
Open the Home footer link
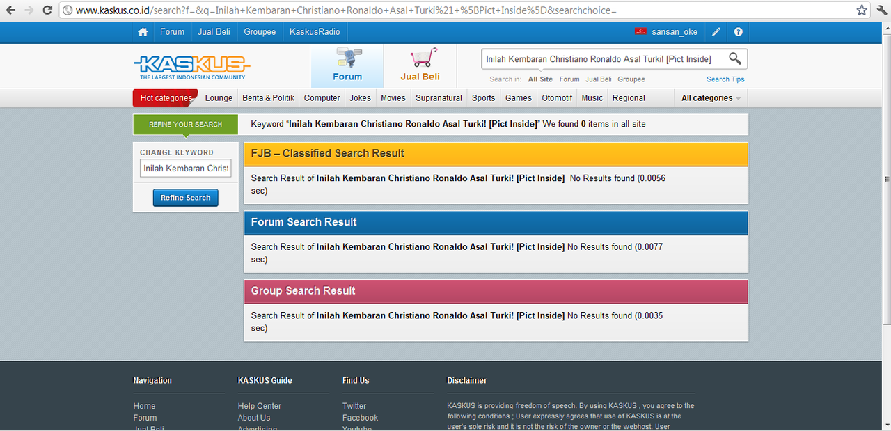pos(144,406)
